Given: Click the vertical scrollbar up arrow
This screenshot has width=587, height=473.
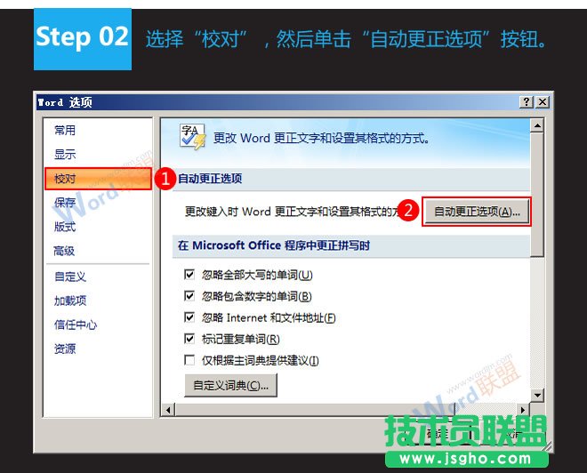Looking at the screenshot, I should coord(537,126).
